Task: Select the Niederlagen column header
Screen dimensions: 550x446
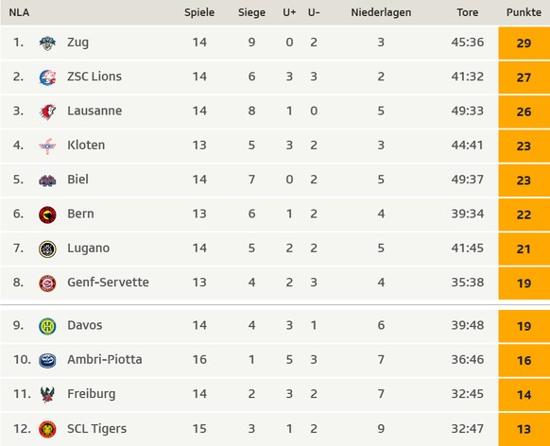Action: coord(381,12)
